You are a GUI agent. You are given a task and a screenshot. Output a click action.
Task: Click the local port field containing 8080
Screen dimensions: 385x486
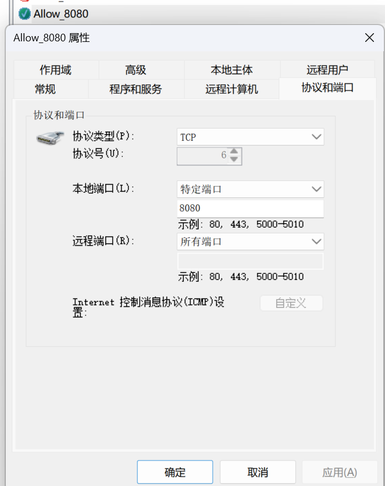(250, 208)
